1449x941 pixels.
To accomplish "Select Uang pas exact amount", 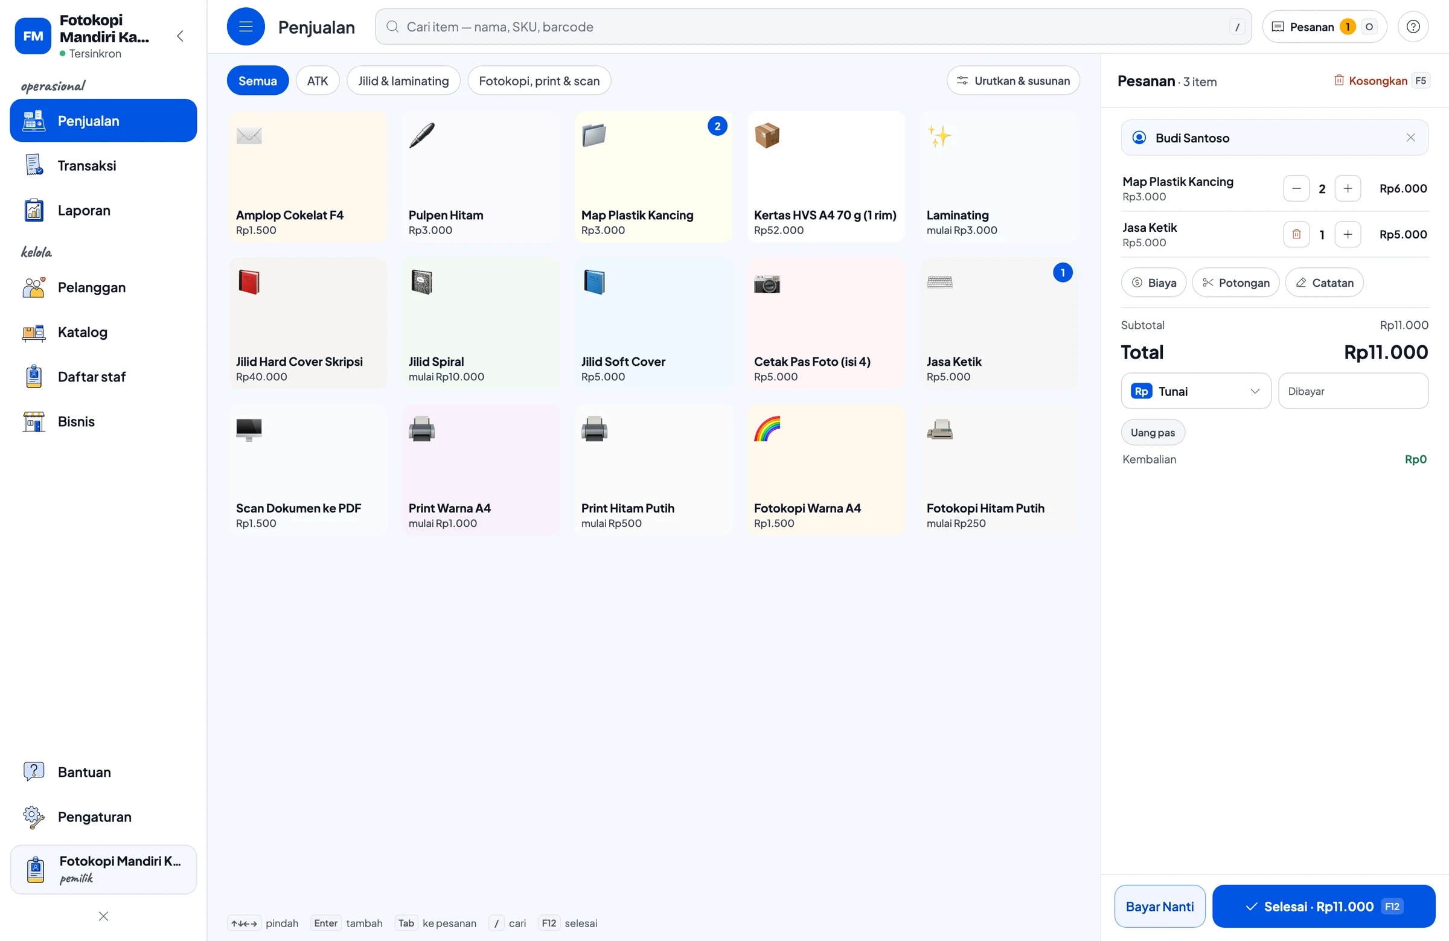I will coord(1153,433).
